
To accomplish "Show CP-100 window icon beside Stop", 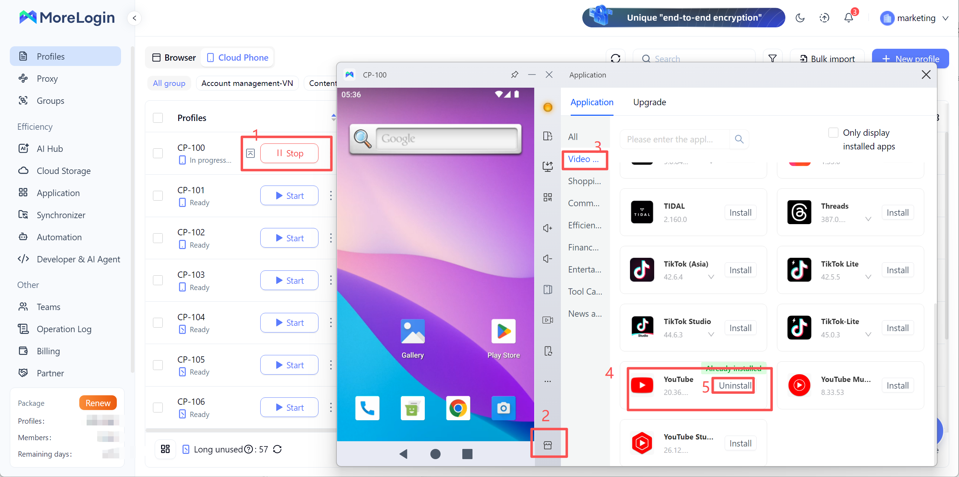I will (250, 153).
